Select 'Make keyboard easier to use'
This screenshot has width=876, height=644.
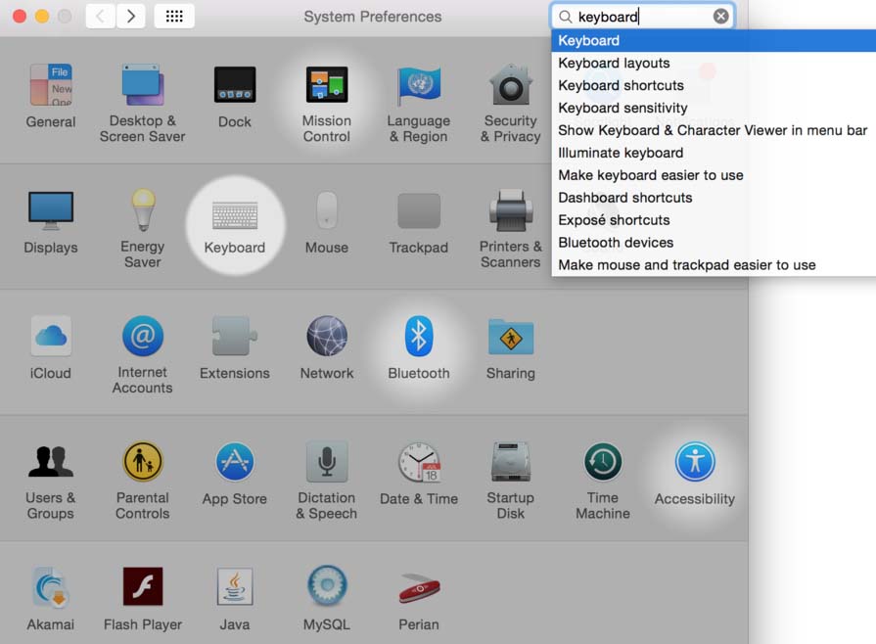click(714, 175)
